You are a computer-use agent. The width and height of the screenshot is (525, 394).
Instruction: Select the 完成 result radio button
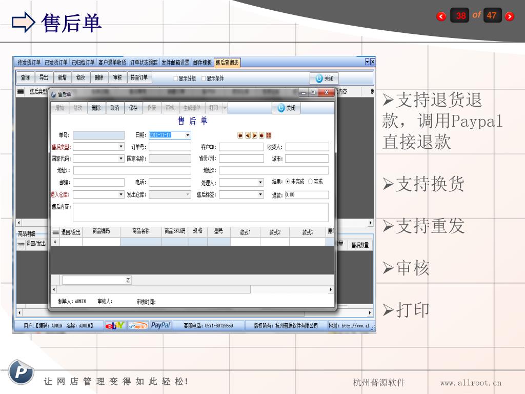pos(310,182)
